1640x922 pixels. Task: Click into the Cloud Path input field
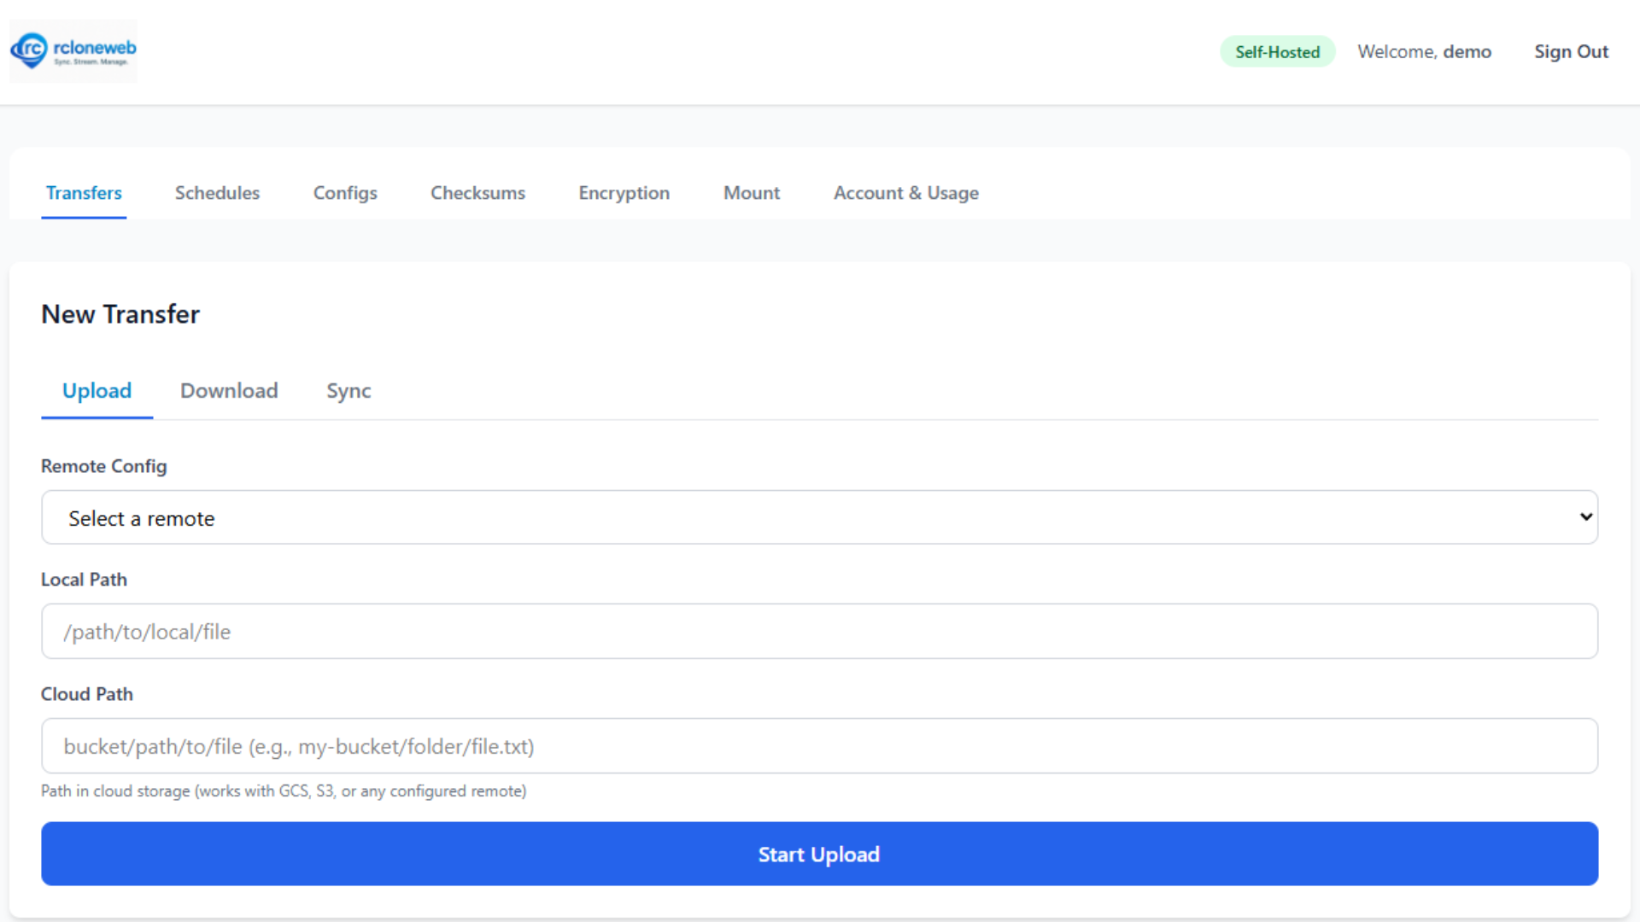pyautogui.click(x=819, y=746)
